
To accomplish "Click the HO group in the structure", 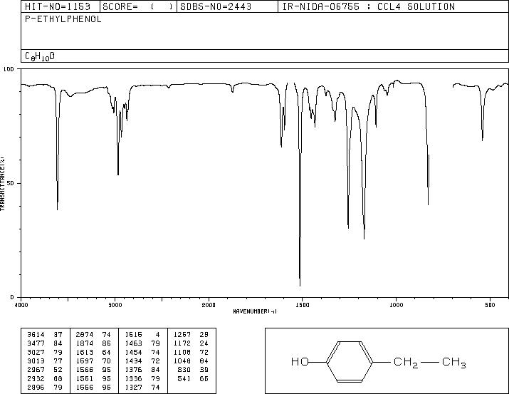I will (x=300, y=361).
